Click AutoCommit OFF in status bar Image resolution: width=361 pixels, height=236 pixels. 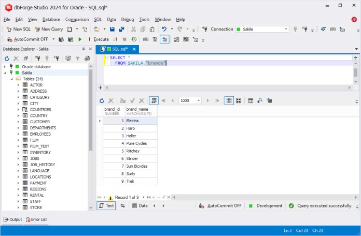pos(220,205)
